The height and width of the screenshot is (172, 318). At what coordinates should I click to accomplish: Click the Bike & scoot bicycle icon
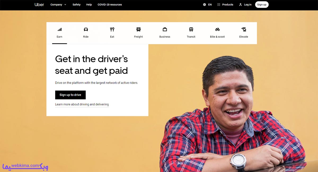217,29
